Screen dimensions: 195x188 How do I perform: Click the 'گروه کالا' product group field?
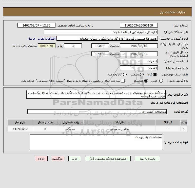(x=97, y=112)
